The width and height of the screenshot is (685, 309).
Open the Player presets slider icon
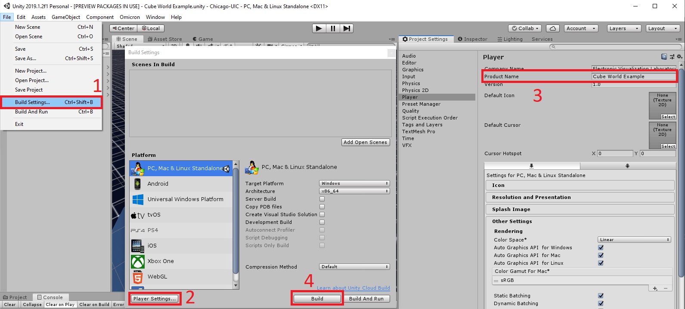[x=672, y=57]
